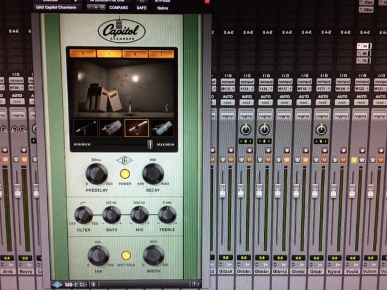Click the MIX knob
387x290 pixels.
(99, 256)
